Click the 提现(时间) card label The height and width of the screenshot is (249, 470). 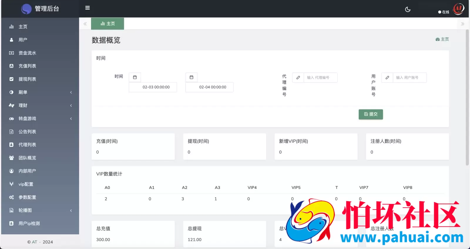198,141
